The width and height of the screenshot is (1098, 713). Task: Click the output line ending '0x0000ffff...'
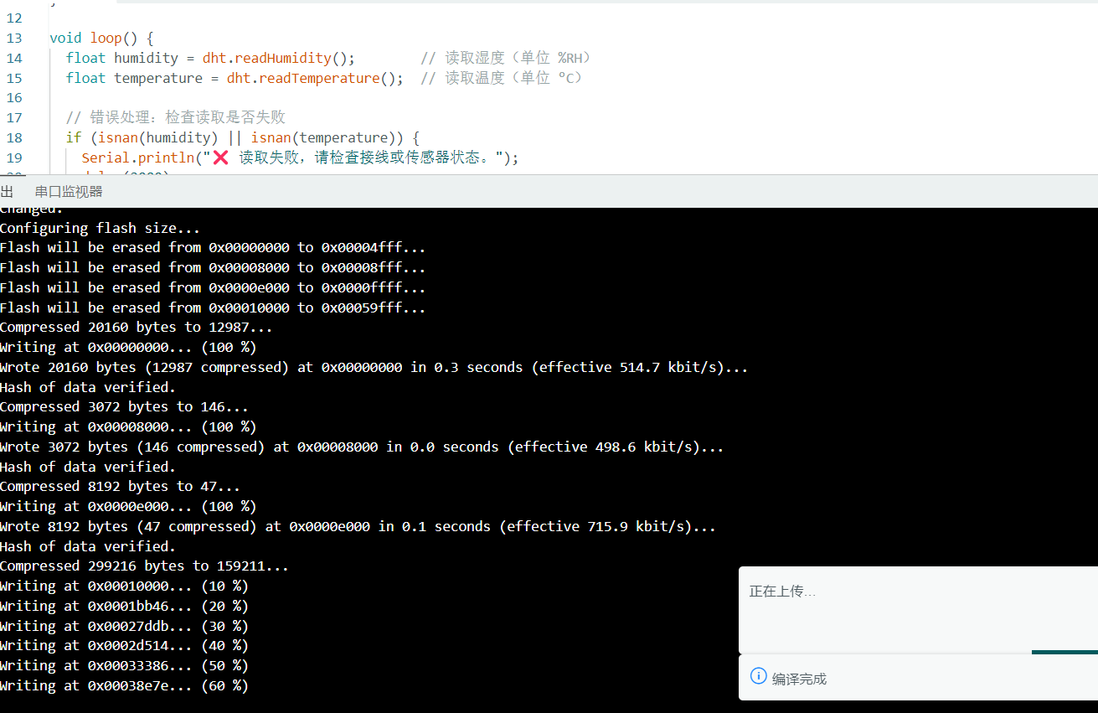(x=213, y=288)
